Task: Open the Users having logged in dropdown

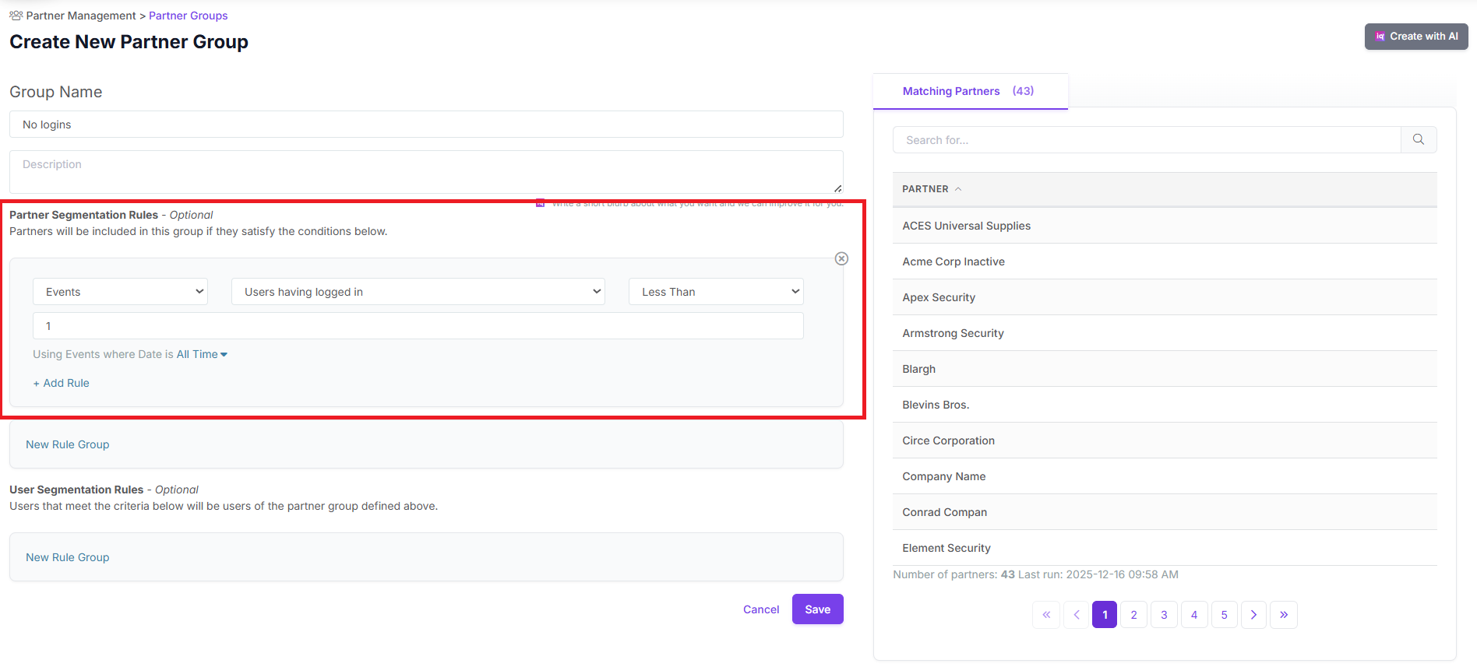Action: click(418, 292)
